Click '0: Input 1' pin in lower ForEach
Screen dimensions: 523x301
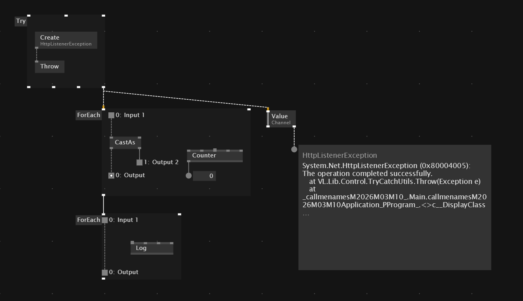(105, 220)
